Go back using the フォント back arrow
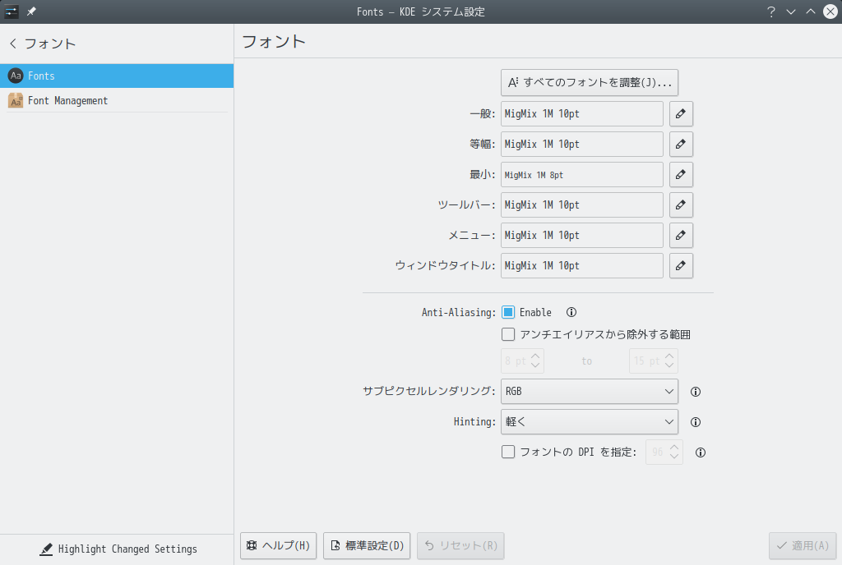 pos(13,44)
